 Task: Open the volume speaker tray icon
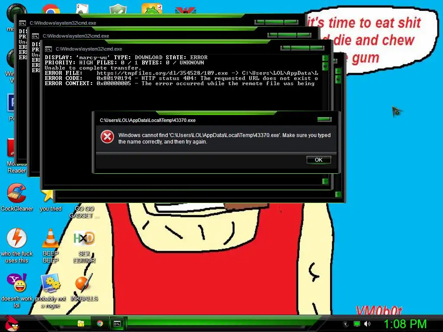[367, 324]
